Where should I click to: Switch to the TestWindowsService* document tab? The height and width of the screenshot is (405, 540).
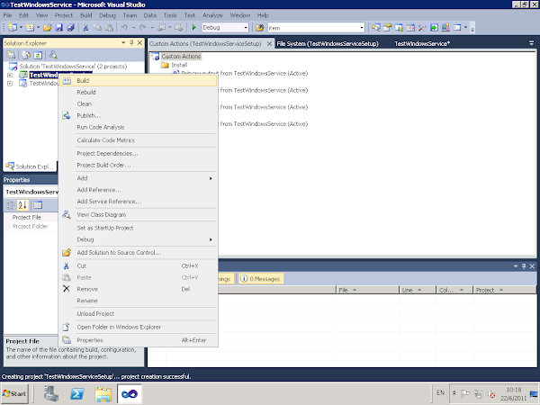pos(422,44)
